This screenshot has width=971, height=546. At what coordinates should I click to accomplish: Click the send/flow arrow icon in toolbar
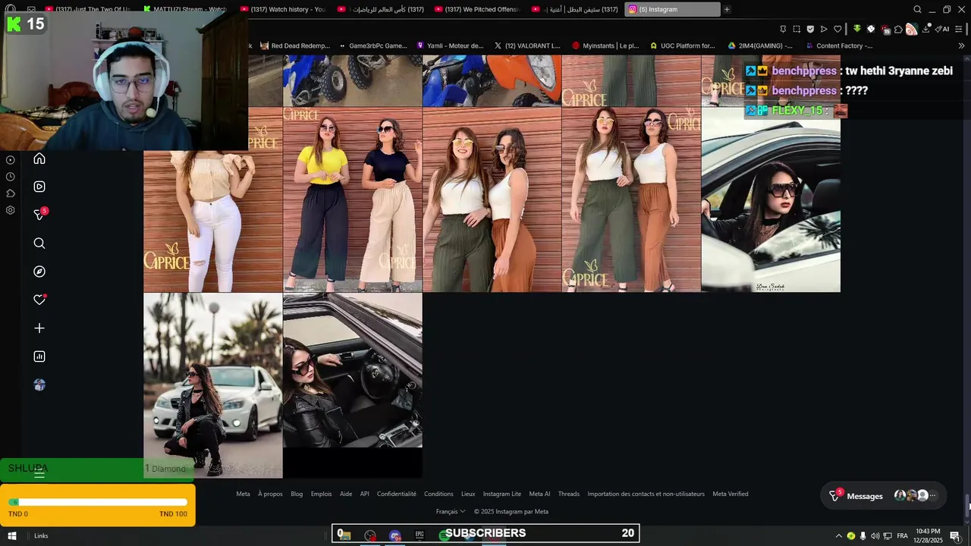point(824,29)
